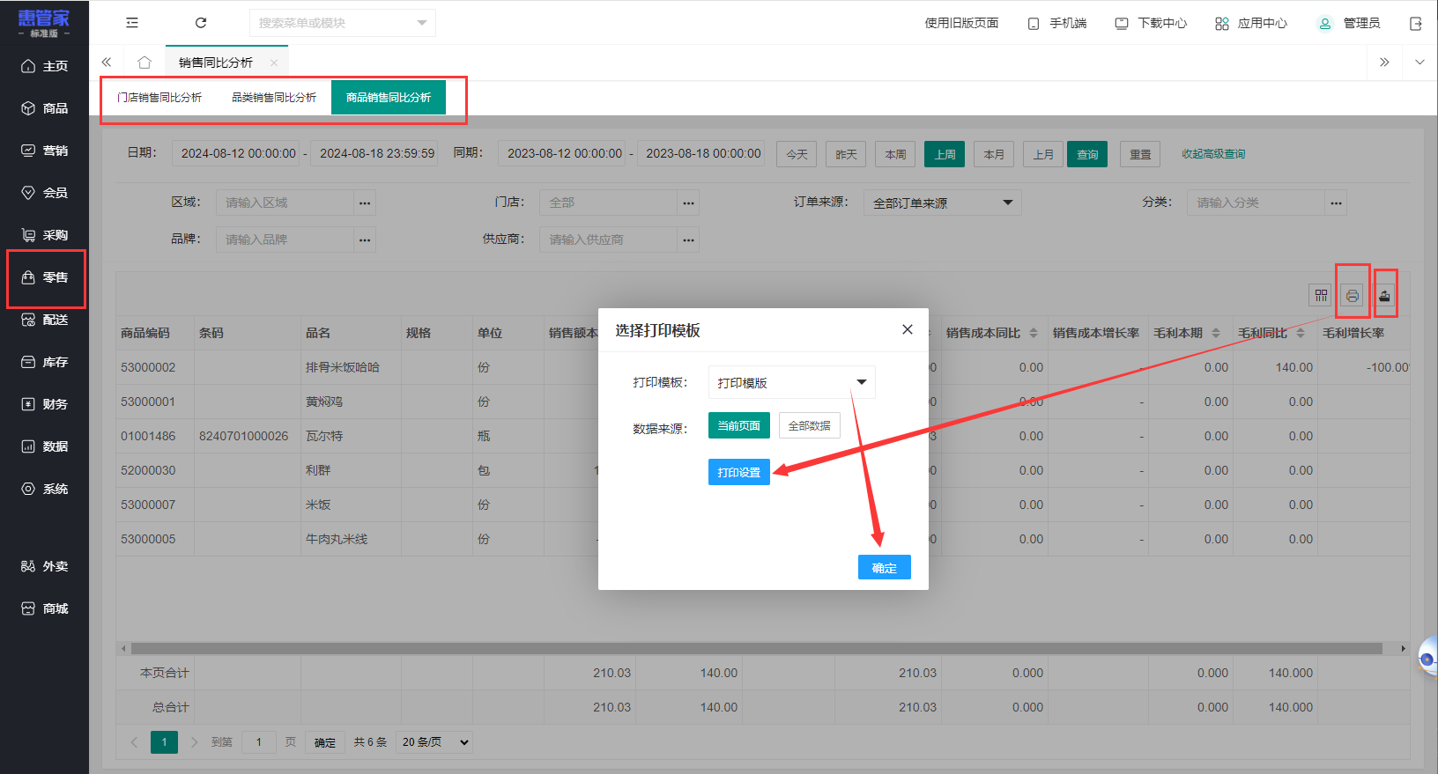
Task: Open 会员 in the sidebar
Action: (44, 193)
